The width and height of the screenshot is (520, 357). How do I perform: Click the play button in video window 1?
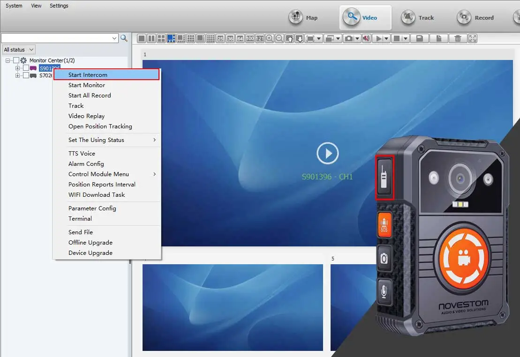click(328, 154)
